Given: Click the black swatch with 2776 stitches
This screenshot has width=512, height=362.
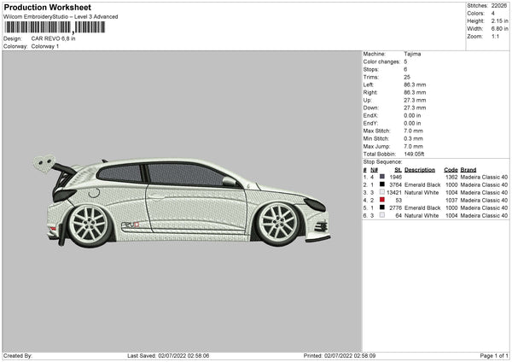Looking at the screenshot, I should (x=381, y=207).
